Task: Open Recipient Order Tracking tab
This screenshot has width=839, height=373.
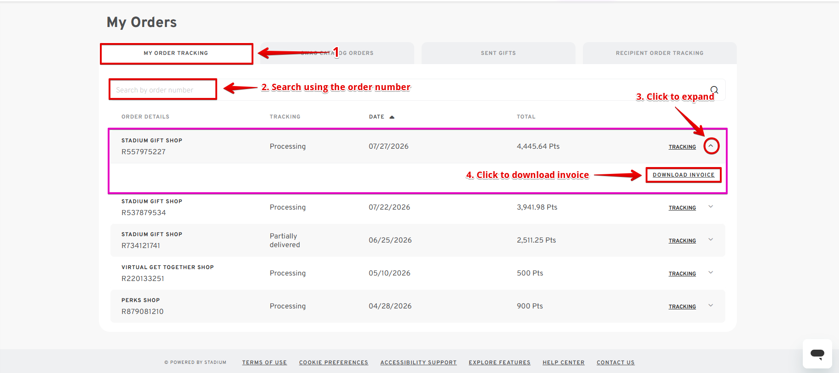Action: pyautogui.click(x=660, y=53)
